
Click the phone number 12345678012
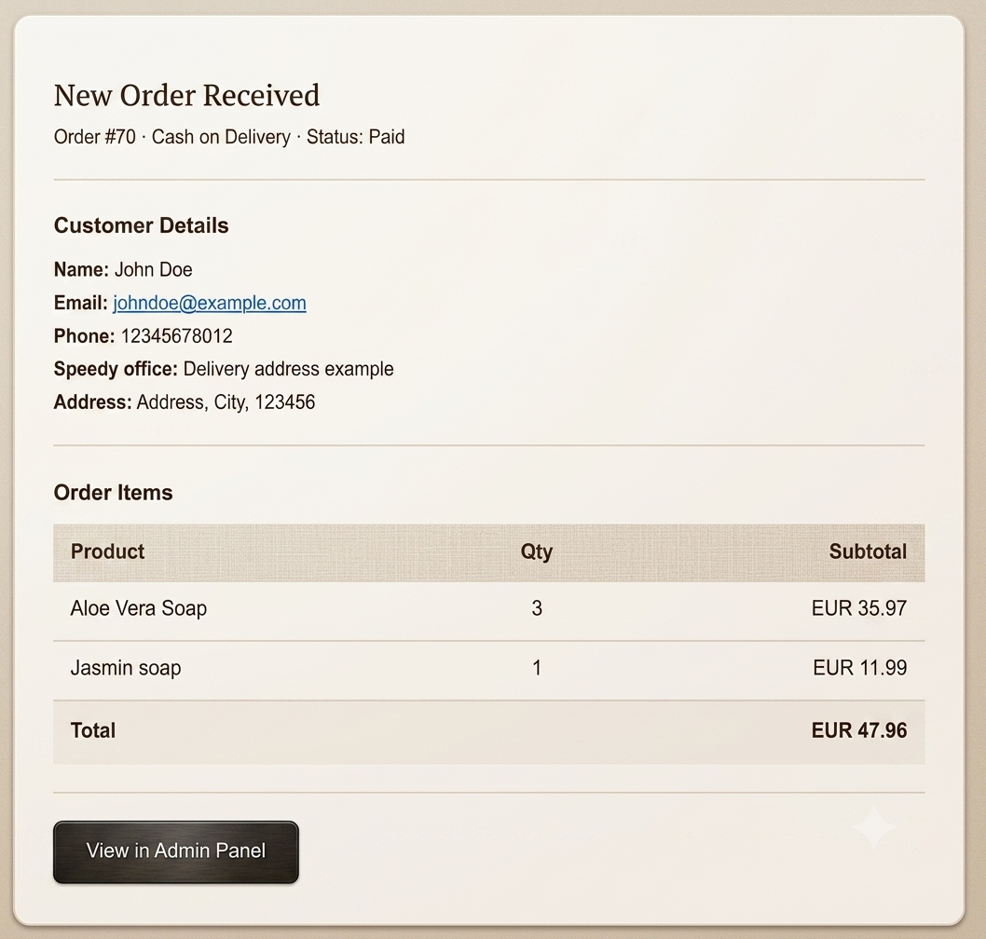177,336
